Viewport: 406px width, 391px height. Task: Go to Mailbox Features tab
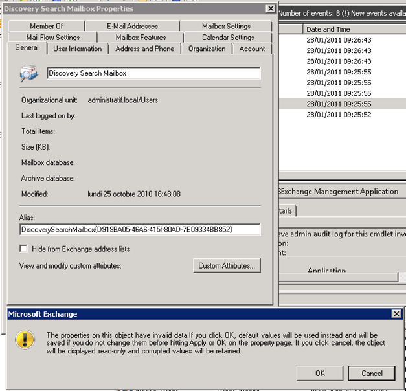(x=141, y=38)
